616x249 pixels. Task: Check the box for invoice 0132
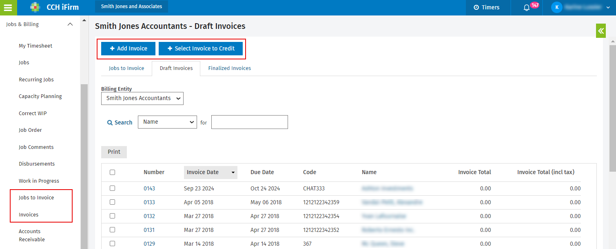click(112, 216)
